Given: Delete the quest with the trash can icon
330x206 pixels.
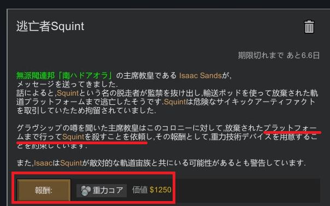Looking at the screenshot, I should 309,27.
